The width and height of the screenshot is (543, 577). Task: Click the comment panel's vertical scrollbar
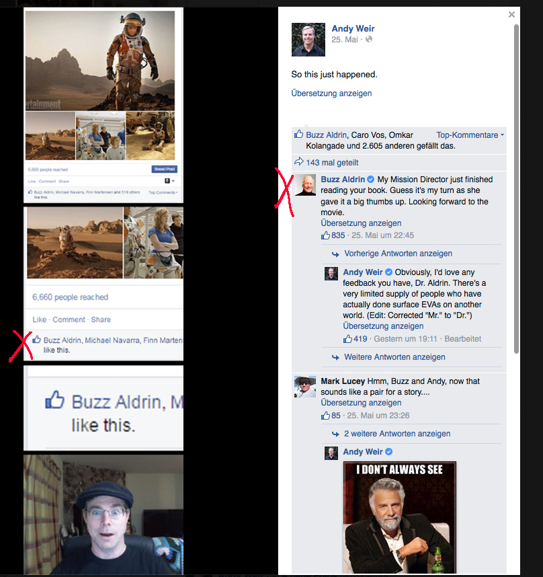516,189
